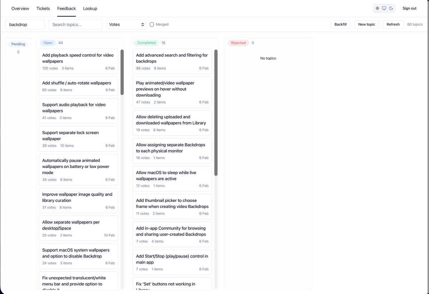429x294 pixels.
Task: Click the Completed column scrollbar
Action: click(x=216, y=113)
